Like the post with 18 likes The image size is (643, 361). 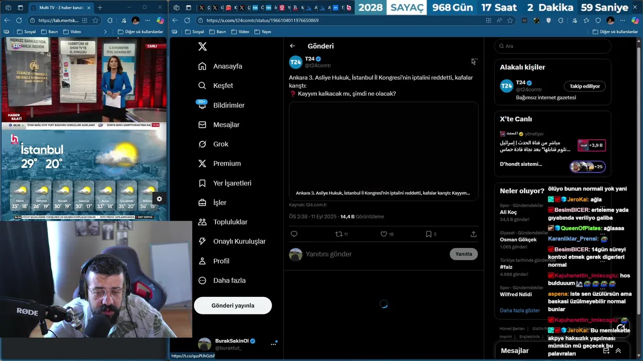(387, 234)
